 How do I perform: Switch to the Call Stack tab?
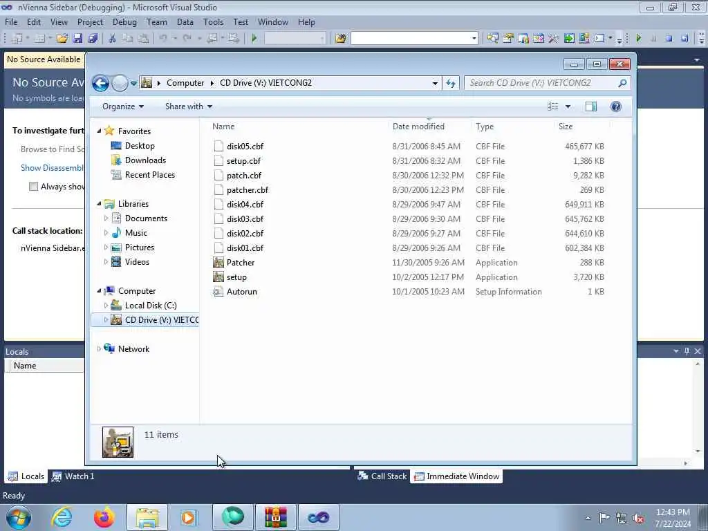pos(382,476)
